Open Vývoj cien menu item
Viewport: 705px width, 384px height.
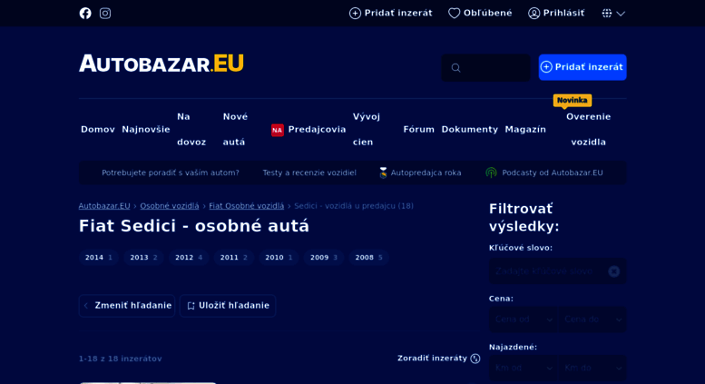pos(366,130)
